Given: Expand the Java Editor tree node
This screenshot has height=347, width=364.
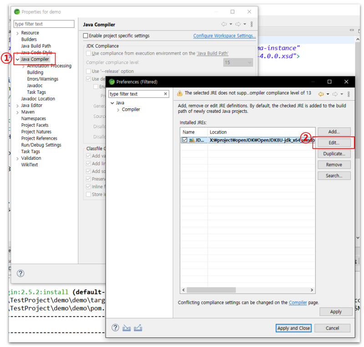Looking at the screenshot, I should (17, 106).
